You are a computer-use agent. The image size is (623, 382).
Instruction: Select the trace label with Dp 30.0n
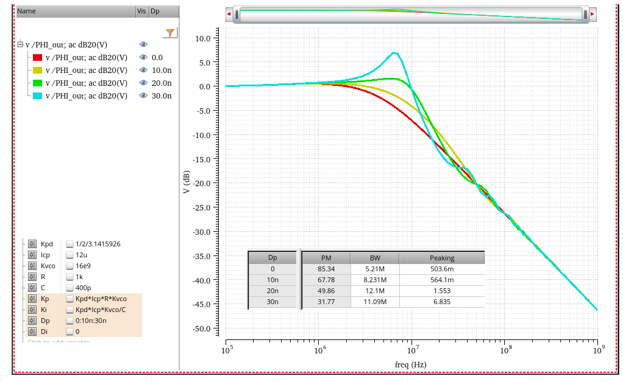pyautogui.click(x=87, y=95)
